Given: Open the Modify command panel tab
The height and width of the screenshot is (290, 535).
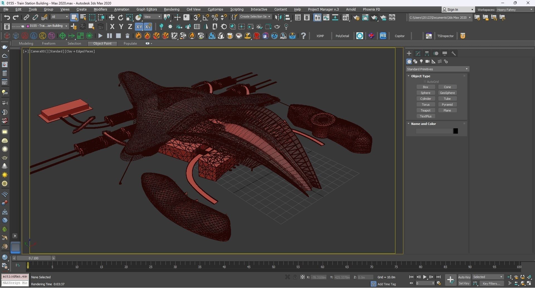Looking at the screenshot, I should click(418, 54).
